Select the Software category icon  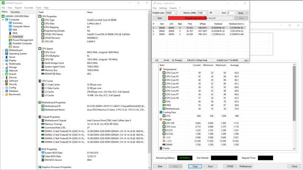pyautogui.click(x=7, y=81)
